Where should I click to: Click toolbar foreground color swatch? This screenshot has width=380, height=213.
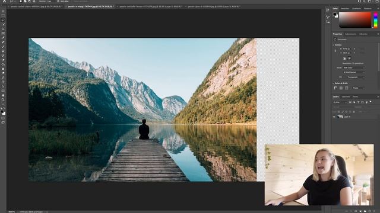click(x=2, y=112)
